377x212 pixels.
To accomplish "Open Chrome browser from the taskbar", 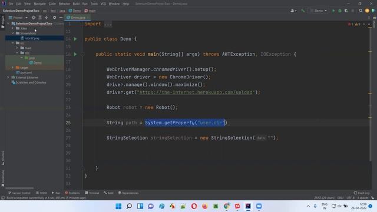I will [226, 206].
